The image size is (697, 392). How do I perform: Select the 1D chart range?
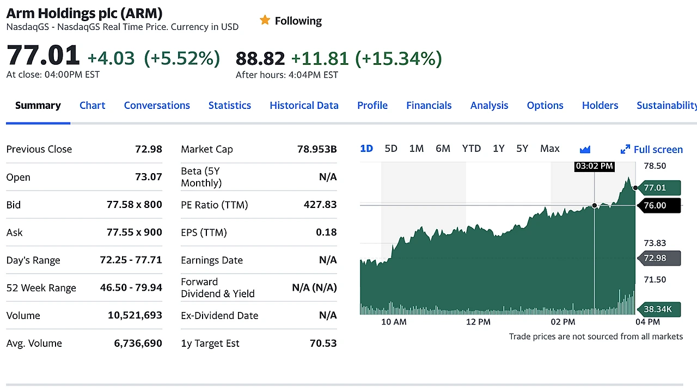(x=366, y=149)
